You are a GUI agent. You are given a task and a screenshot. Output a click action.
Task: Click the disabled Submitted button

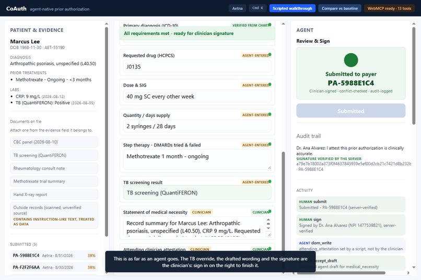pos(350,111)
